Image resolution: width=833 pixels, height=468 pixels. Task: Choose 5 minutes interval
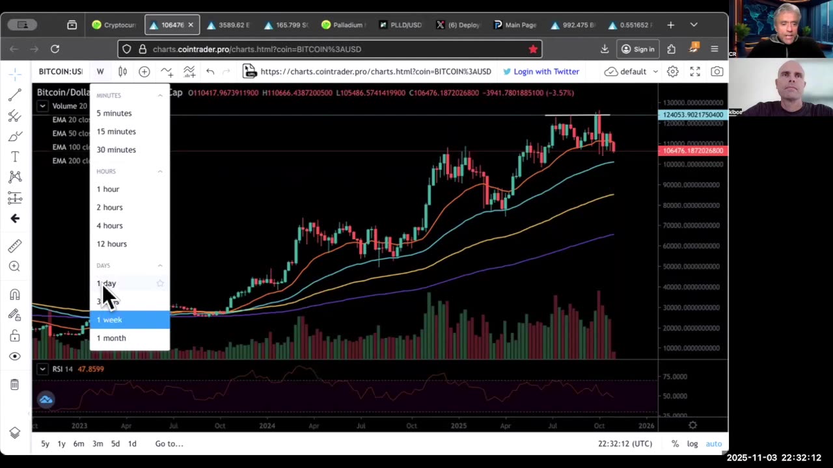[130, 113]
